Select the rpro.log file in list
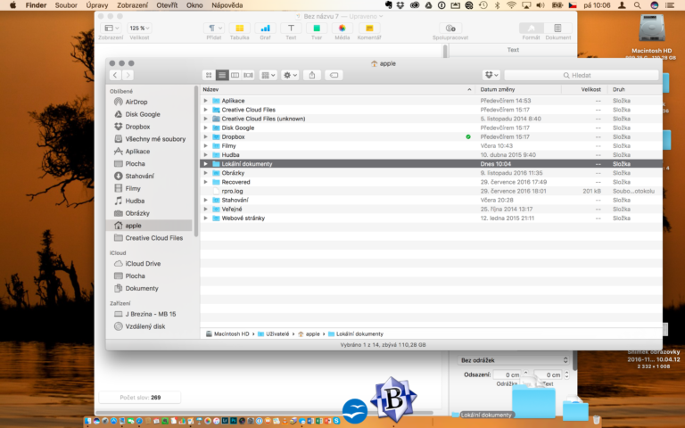 234,191
